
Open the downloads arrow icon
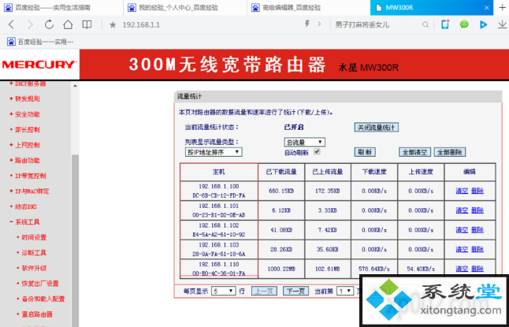coord(502,24)
